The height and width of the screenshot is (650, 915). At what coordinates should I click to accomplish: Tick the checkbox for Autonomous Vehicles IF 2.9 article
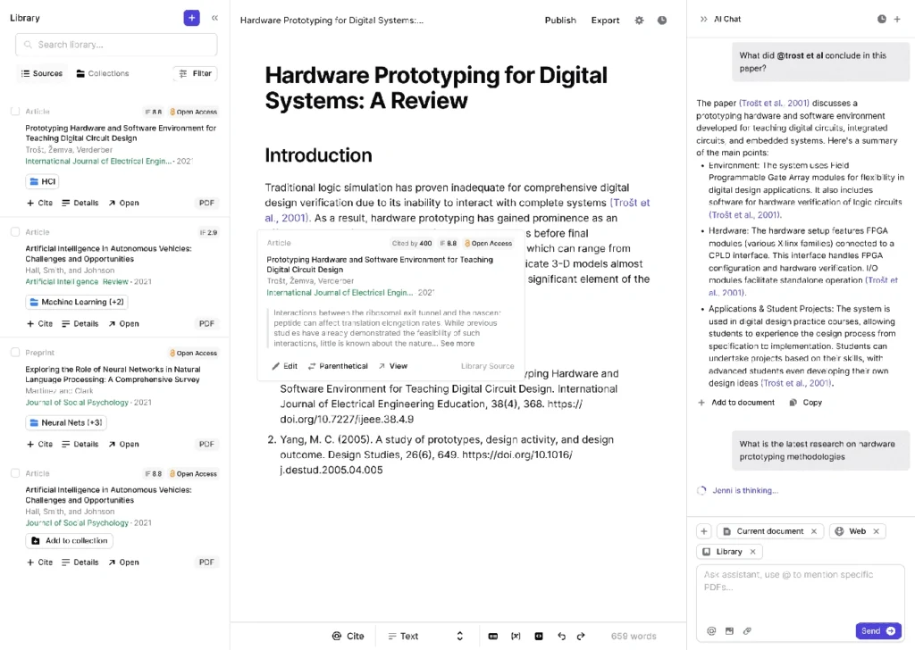point(15,232)
